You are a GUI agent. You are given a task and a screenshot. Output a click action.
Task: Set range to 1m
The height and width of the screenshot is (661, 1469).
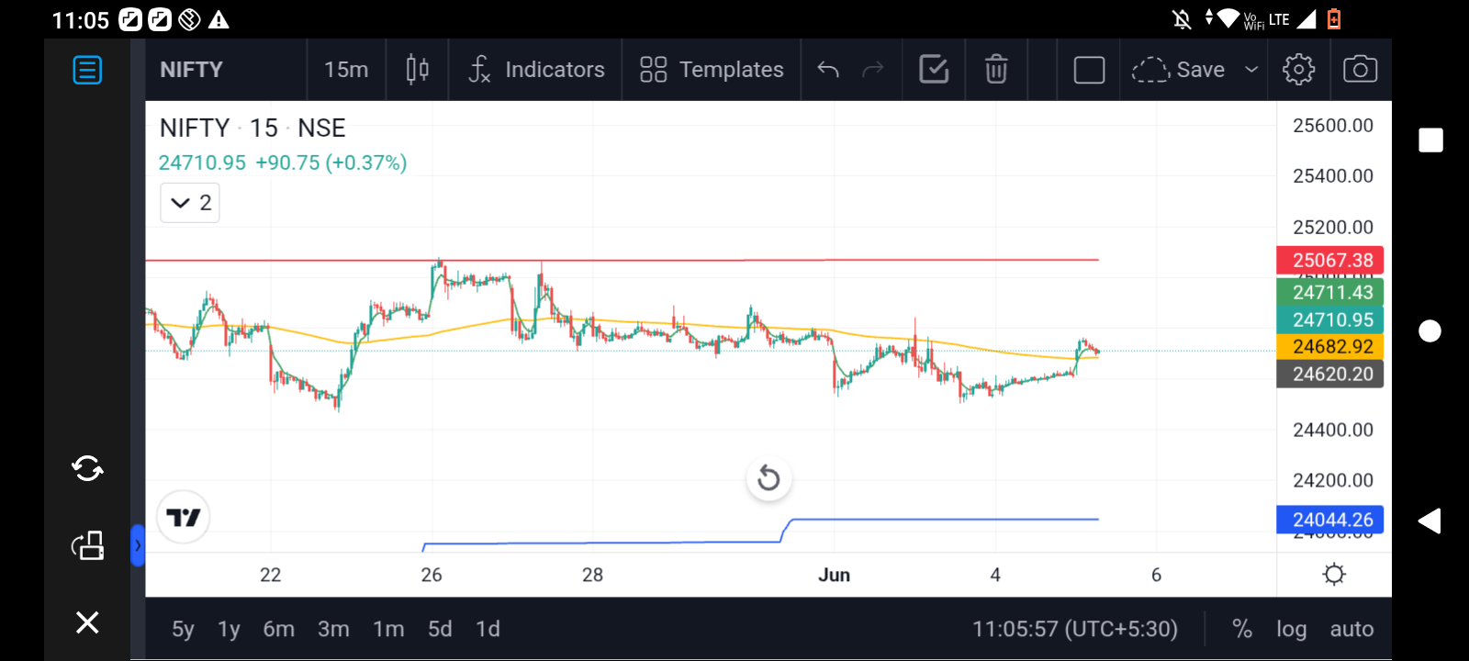[388, 629]
